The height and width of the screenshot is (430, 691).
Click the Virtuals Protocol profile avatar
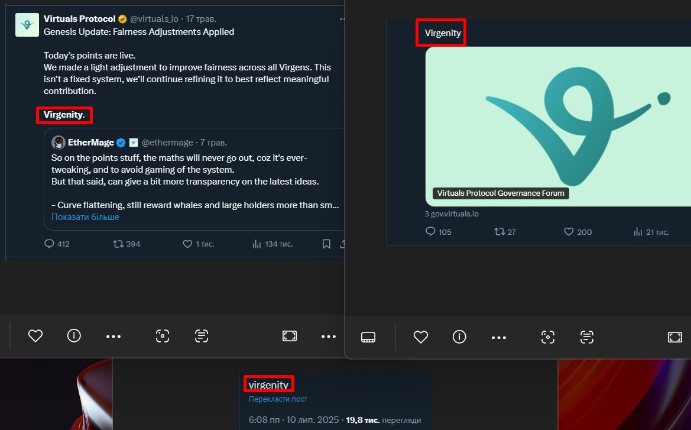[27, 25]
